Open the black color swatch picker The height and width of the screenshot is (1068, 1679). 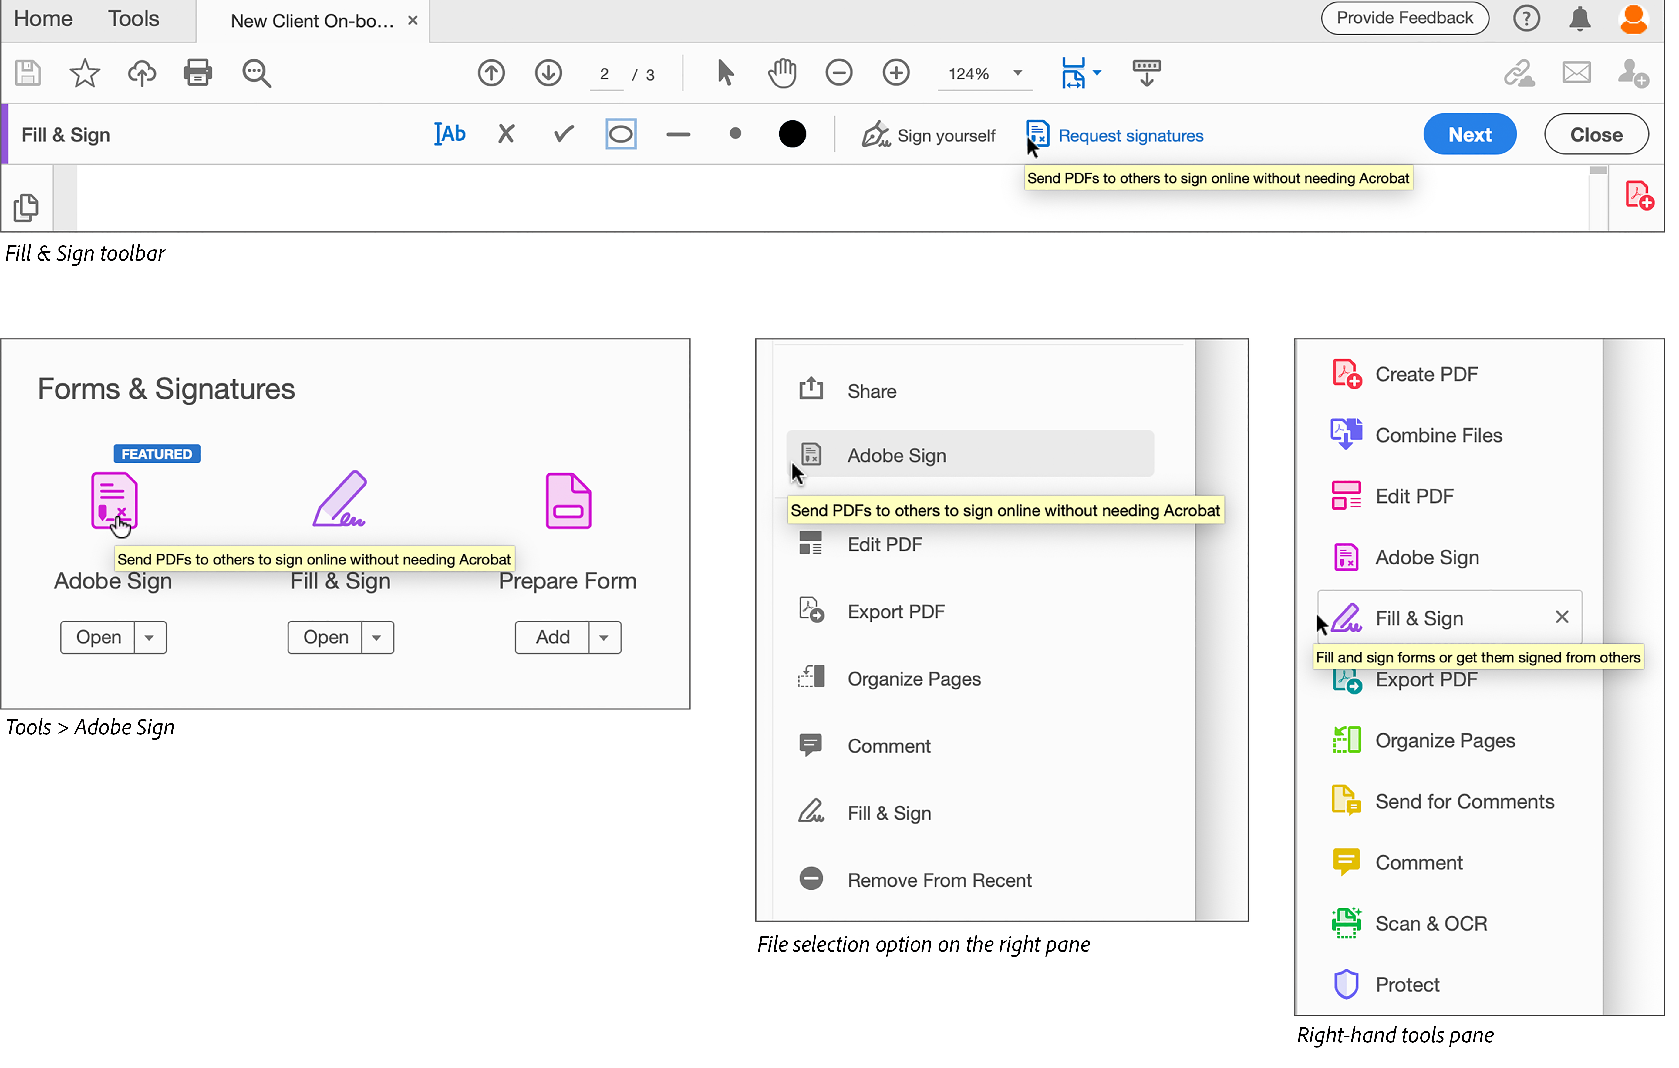[x=792, y=134]
